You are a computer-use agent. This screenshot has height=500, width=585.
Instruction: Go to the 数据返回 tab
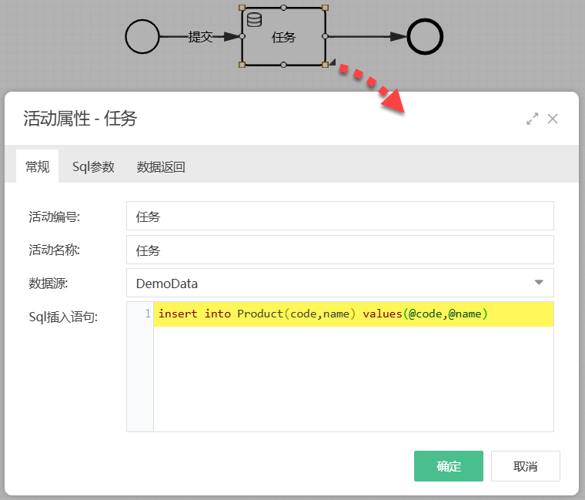[x=161, y=166]
